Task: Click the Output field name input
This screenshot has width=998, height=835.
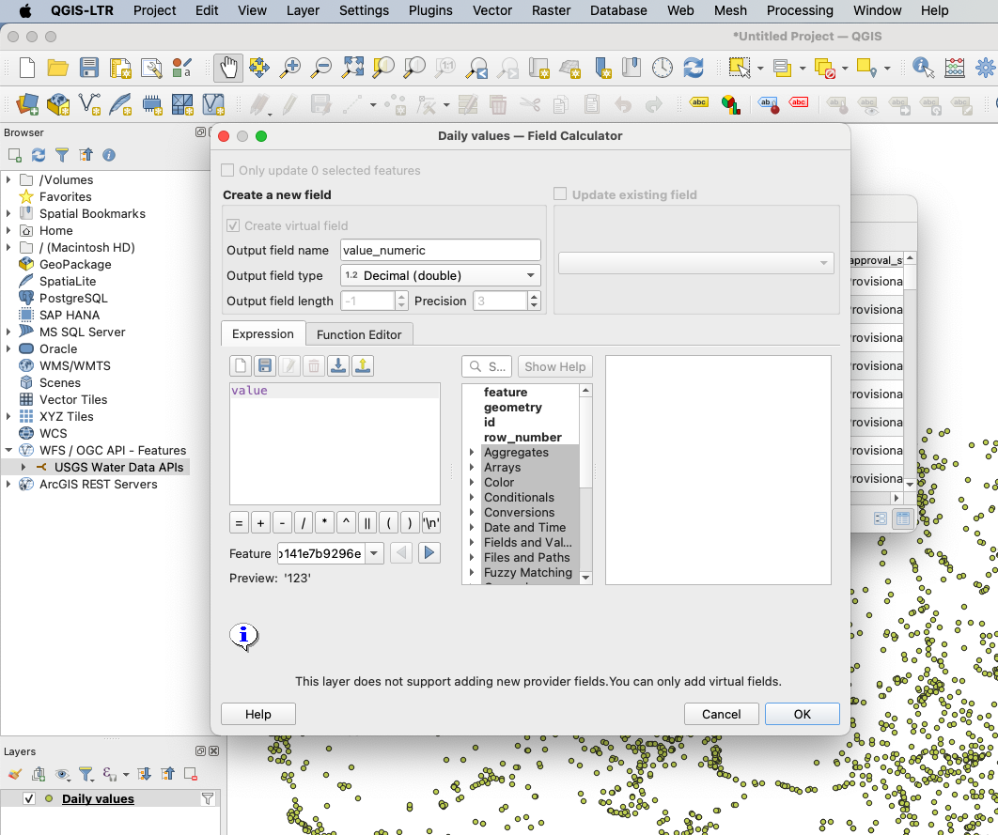Action: 441,251
